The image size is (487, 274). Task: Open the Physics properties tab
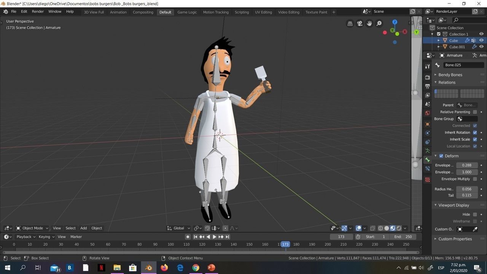pos(427,133)
